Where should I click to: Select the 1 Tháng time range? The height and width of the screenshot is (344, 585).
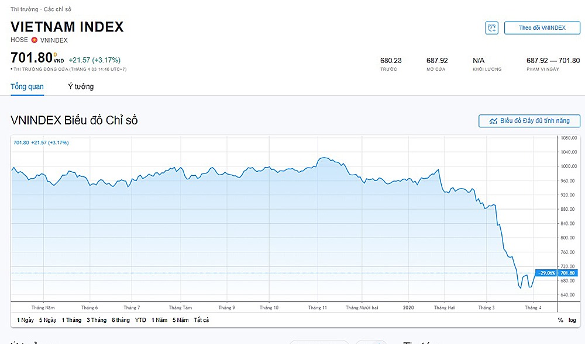pos(71,320)
